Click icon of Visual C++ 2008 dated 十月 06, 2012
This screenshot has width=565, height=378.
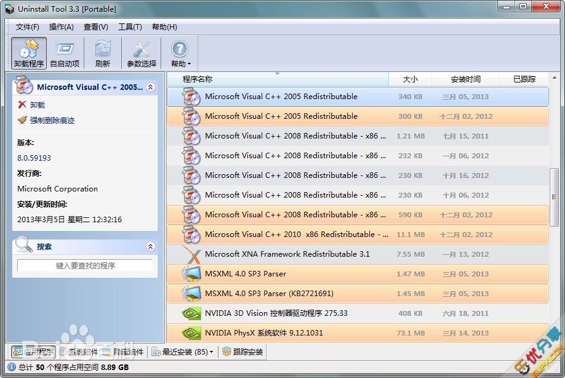191,195
